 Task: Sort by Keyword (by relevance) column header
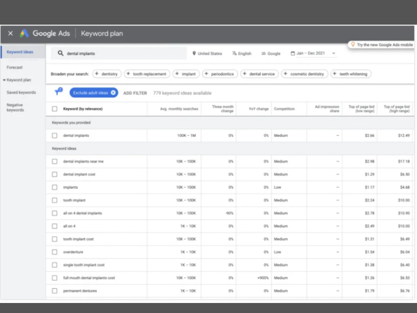tap(83, 109)
